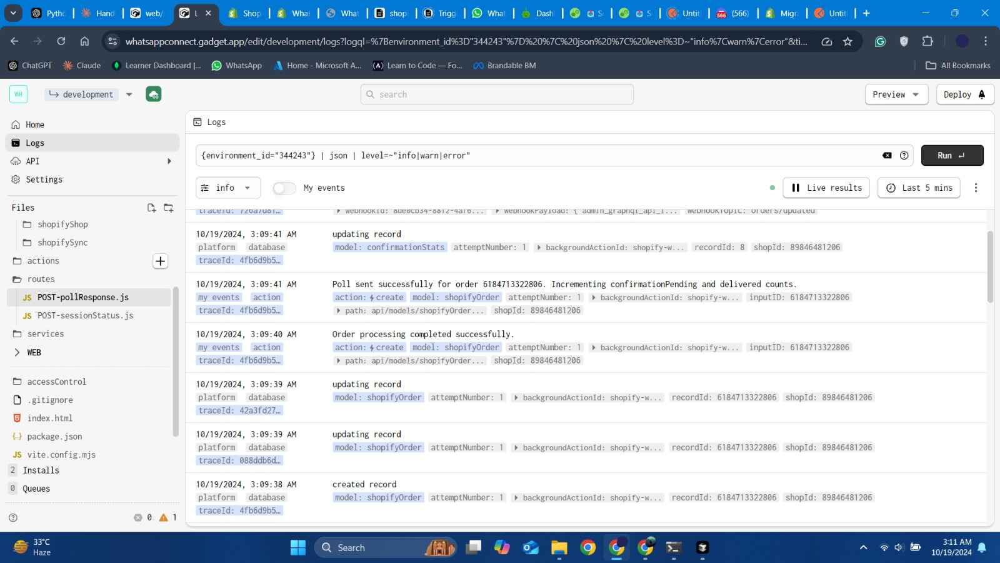This screenshot has width=1000, height=563.
Task: Show the error count indicator
Action: coord(143,517)
